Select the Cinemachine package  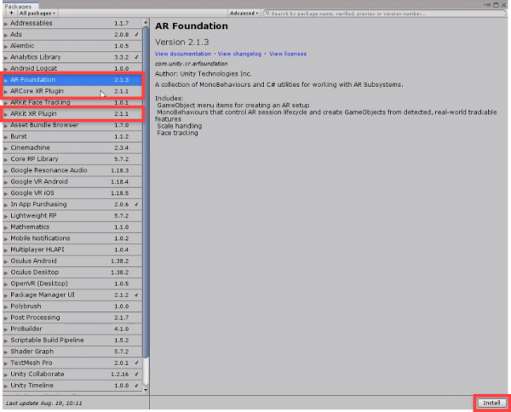[72, 147]
